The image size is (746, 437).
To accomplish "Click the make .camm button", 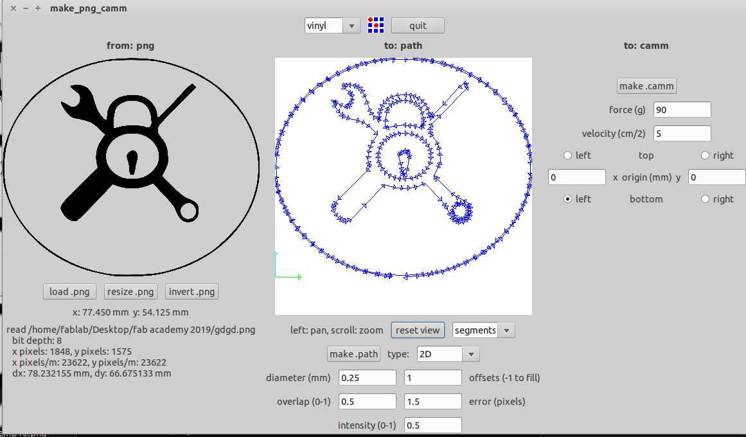I will [x=646, y=85].
